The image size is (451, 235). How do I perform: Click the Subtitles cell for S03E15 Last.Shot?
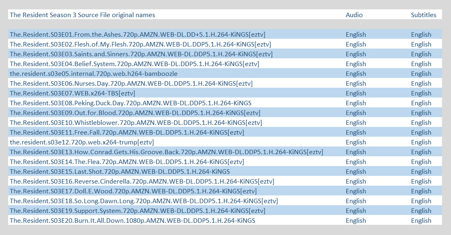pos(421,171)
